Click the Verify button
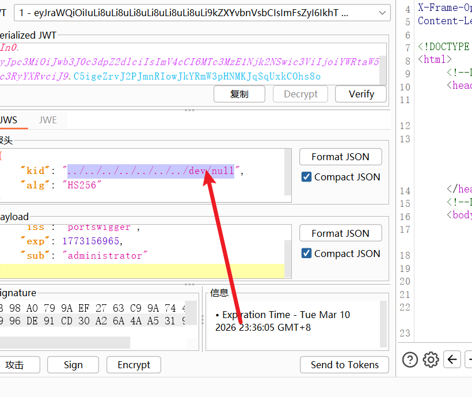This screenshot has height=397, width=472. (x=361, y=94)
